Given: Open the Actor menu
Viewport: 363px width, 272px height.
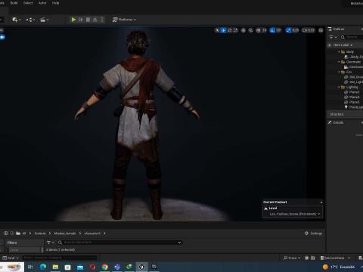Looking at the screenshot, I should (42, 3).
